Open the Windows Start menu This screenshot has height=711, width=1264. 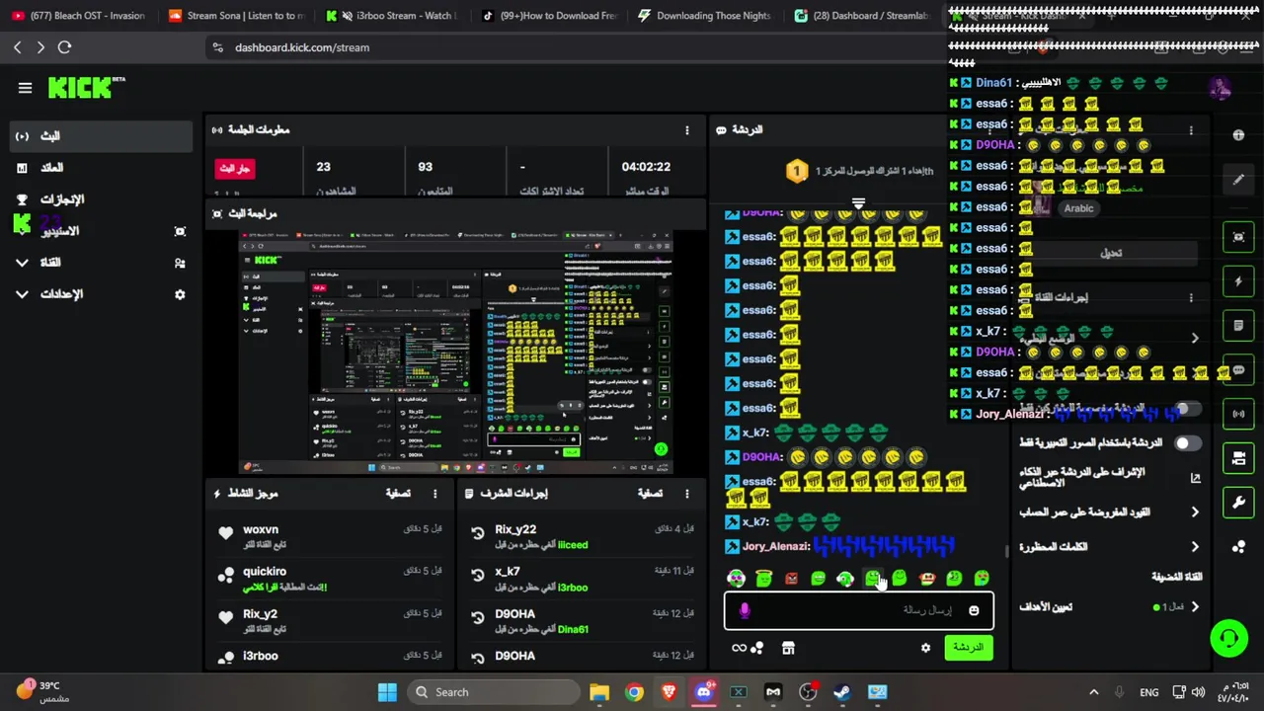387,692
